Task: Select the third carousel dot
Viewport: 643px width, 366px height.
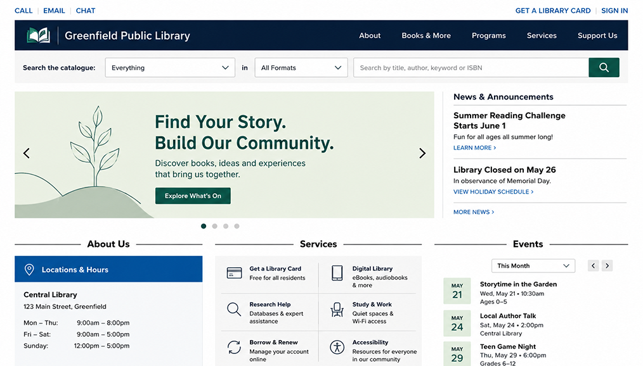Action: 226,226
